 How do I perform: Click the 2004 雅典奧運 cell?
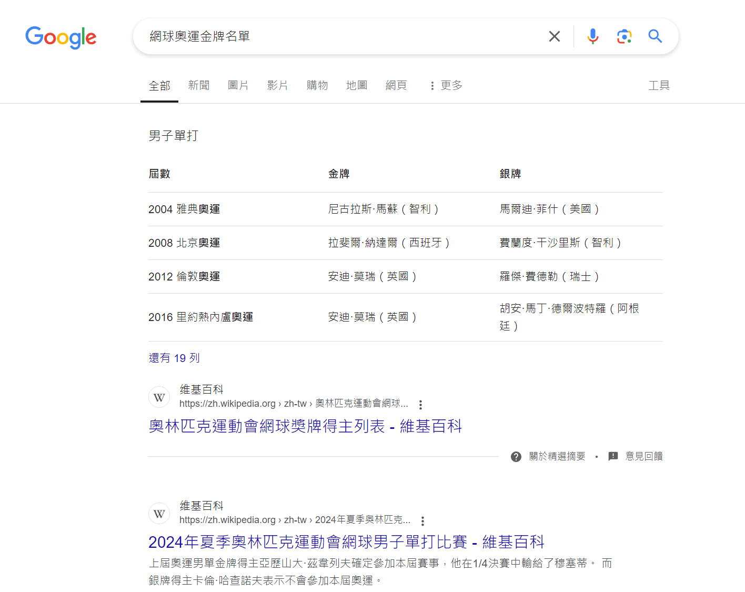click(x=184, y=209)
